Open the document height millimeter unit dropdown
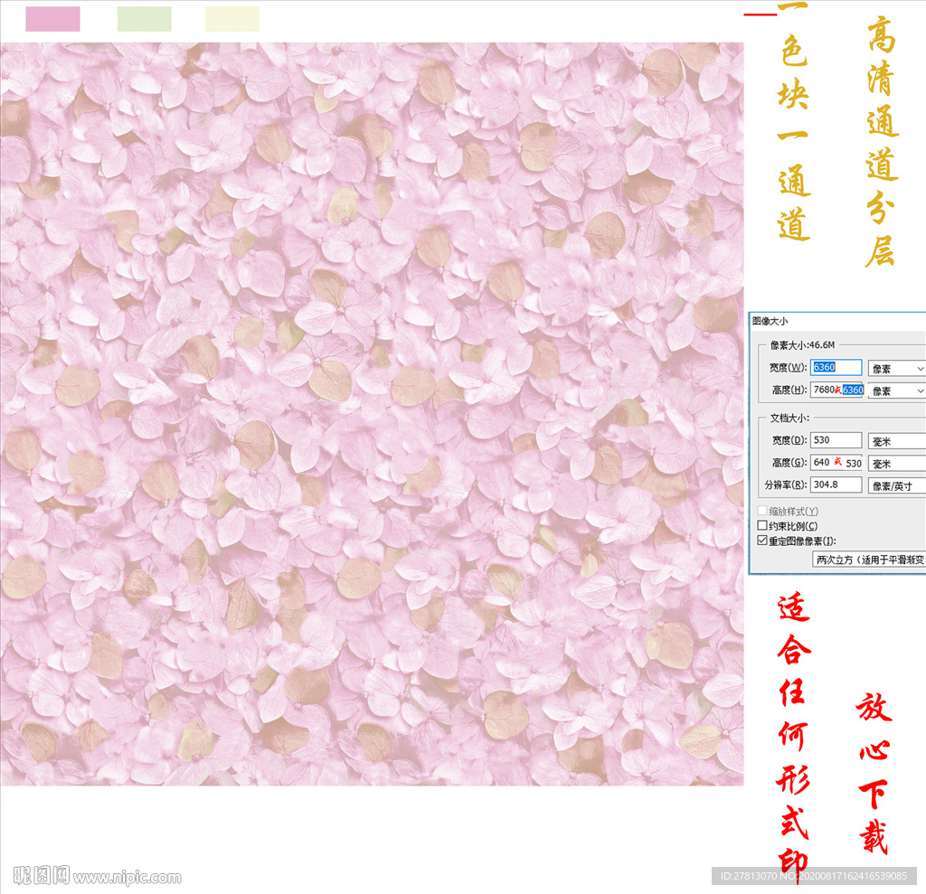926x894 pixels. click(x=895, y=464)
